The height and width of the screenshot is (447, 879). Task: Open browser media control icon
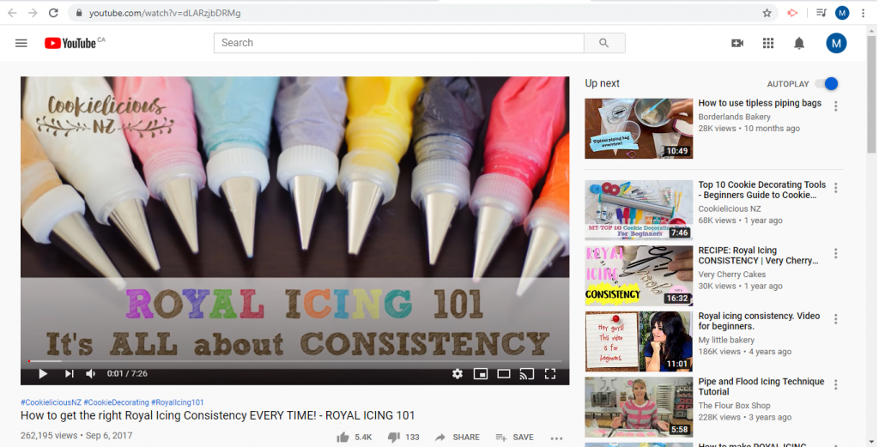click(x=821, y=13)
